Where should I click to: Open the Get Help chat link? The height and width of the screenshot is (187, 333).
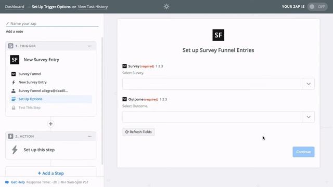tap(18, 182)
